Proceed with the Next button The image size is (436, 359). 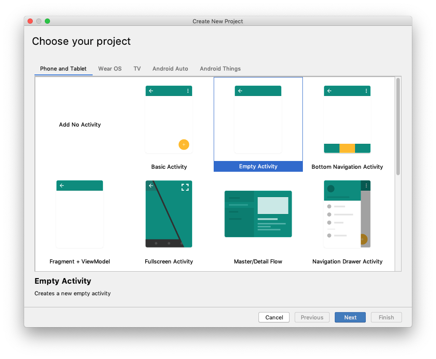click(x=350, y=317)
